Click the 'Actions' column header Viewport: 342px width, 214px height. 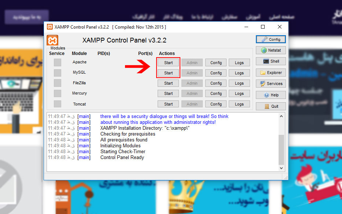click(167, 53)
